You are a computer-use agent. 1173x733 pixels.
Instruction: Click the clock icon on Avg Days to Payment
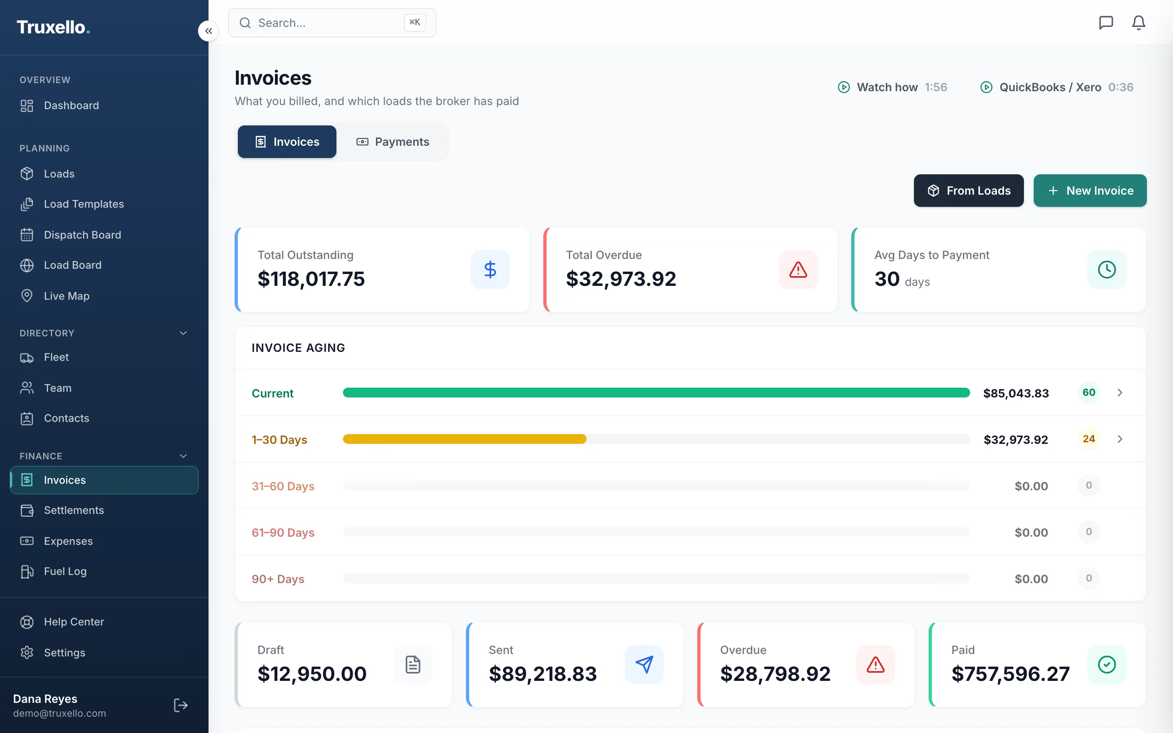pyautogui.click(x=1107, y=270)
